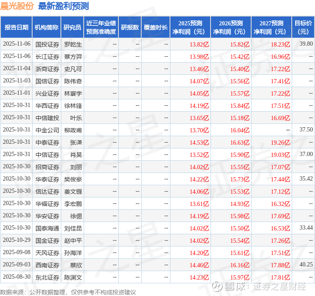Image resolution: width=315 pixels, height=296 pixels.
Task: Click the 近三年业绩预测准确度 column header
Action: pyautogui.click(x=101, y=27)
